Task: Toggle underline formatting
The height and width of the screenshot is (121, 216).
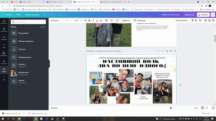Action: tap(97, 21)
